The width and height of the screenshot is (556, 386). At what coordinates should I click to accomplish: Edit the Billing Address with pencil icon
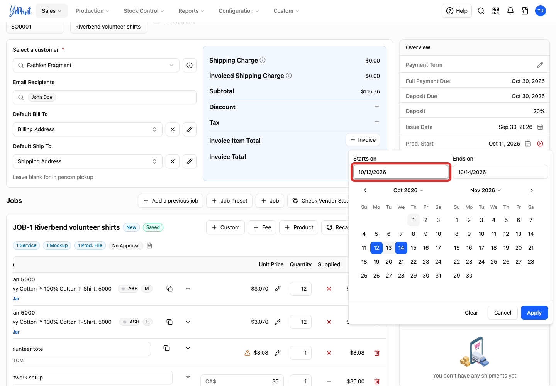190,129
